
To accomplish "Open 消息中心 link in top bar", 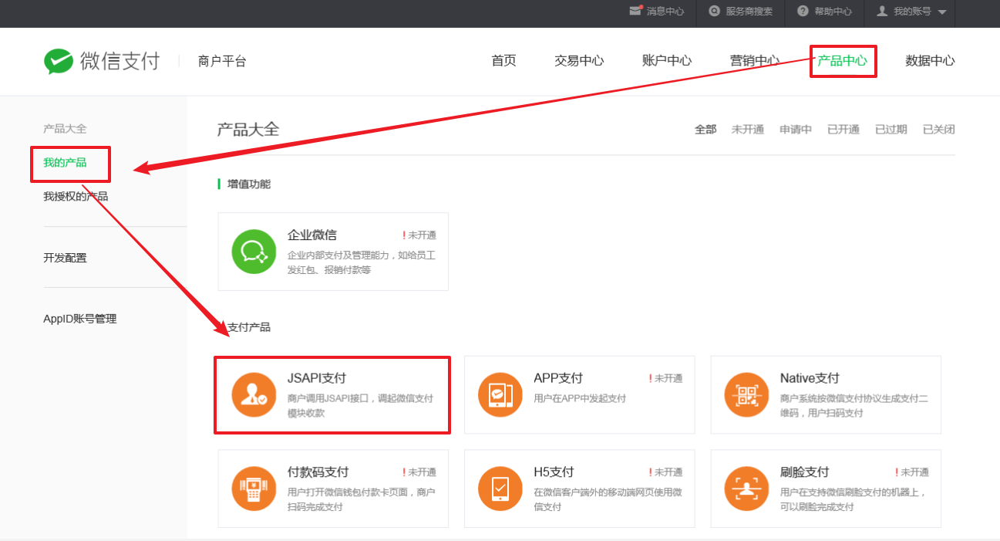I will click(665, 12).
